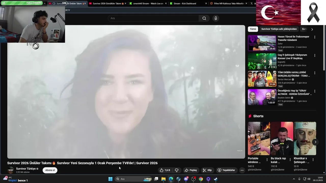Click the taskbar search box 'Ara'
Image resolution: width=326 pixels, height=183 pixels.
134,179
